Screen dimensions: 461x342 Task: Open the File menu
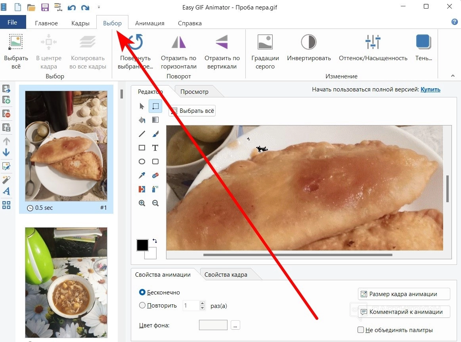coord(13,22)
